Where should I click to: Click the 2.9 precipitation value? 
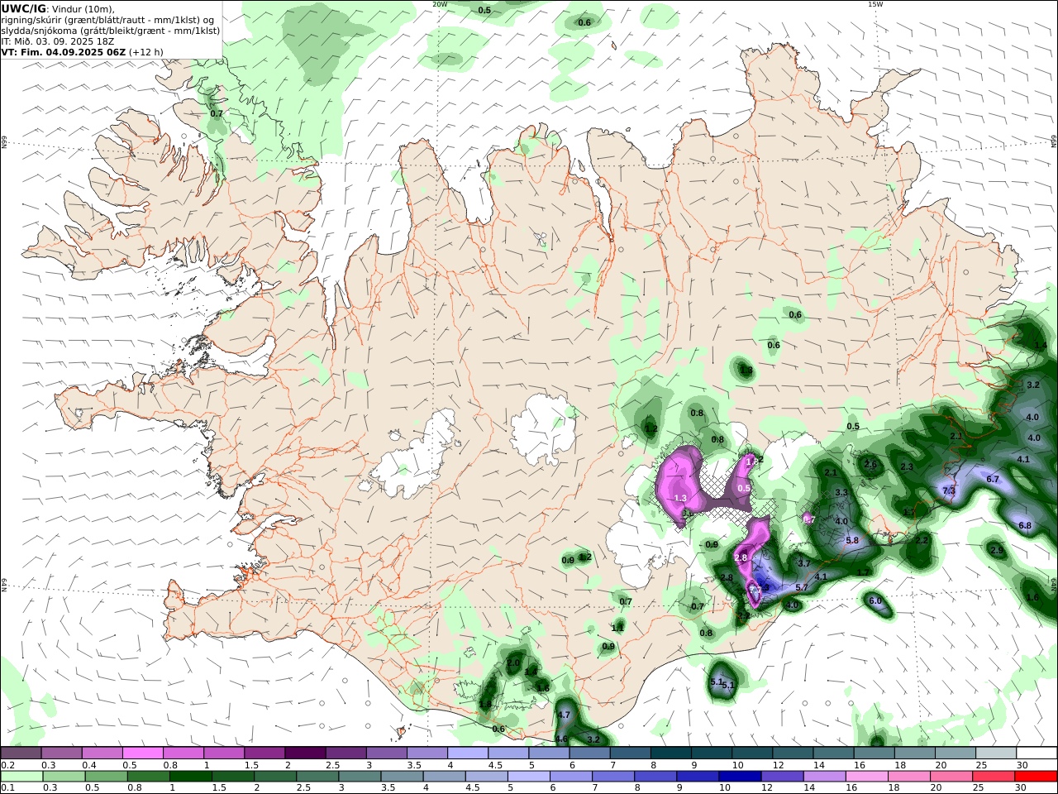(997, 550)
